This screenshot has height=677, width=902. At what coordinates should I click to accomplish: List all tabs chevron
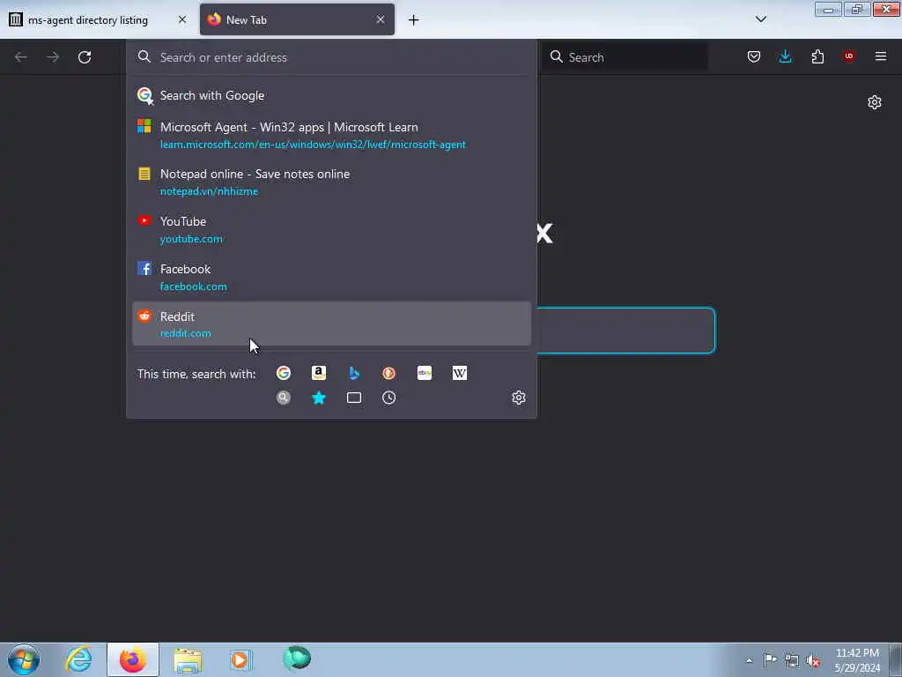pos(761,19)
